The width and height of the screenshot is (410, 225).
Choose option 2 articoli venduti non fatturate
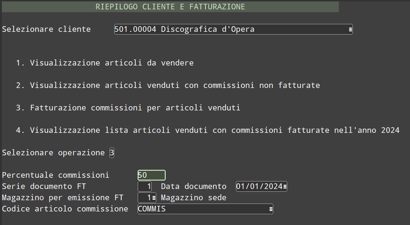168,85
